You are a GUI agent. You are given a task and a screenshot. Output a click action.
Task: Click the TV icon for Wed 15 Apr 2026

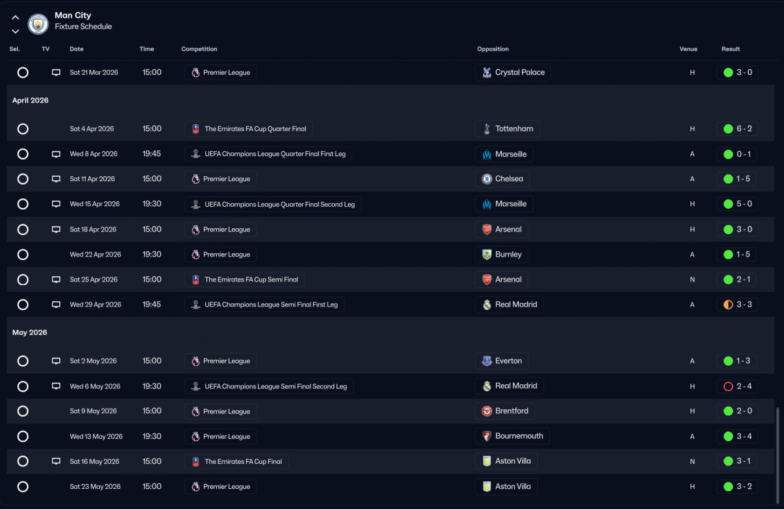point(56,204)
